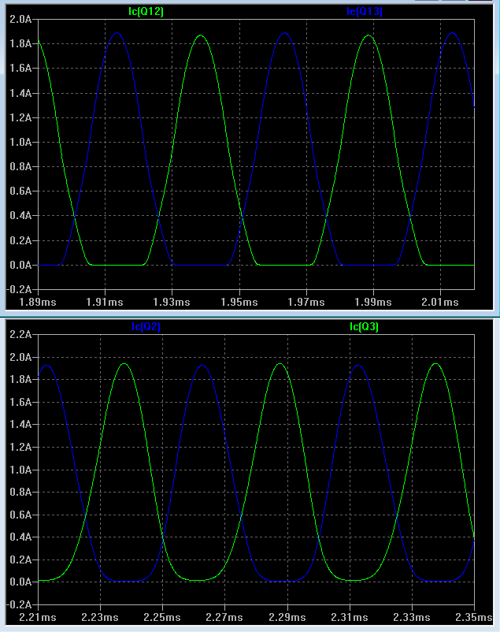Click the 1.89ms time axis label

tap(38, 302)
